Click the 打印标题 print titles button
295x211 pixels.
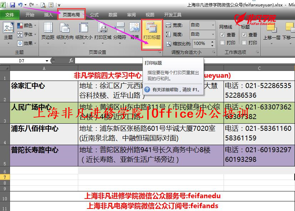click(152, 35)
